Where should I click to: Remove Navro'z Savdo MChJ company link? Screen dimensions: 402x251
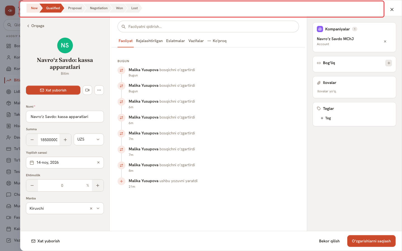pyautogui.click(x=385, y=41)
